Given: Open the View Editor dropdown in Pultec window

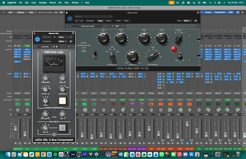Looking at the screenshot, I should (x=188, y=21).
